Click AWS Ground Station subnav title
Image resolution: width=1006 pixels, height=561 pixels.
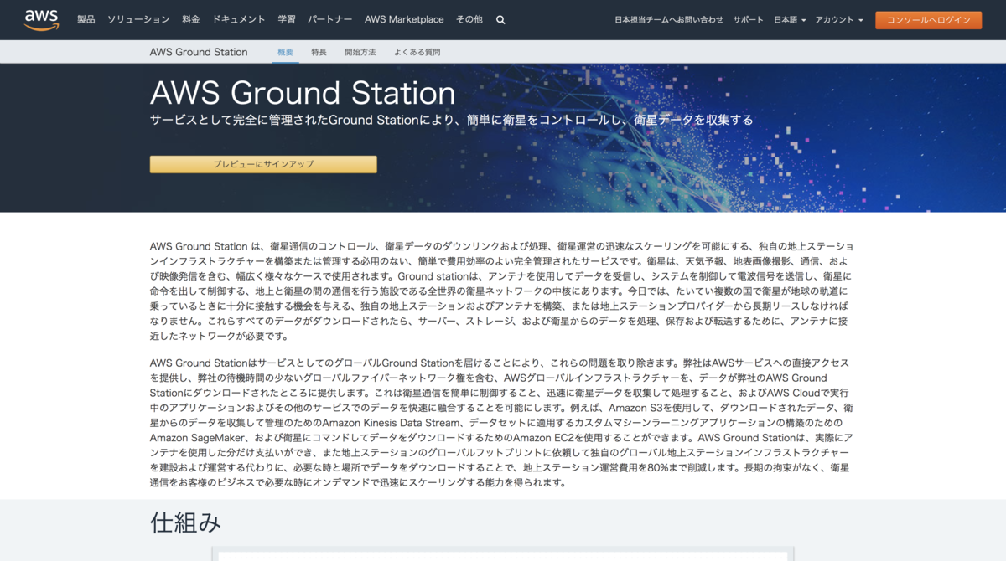[x=199, y=52]
